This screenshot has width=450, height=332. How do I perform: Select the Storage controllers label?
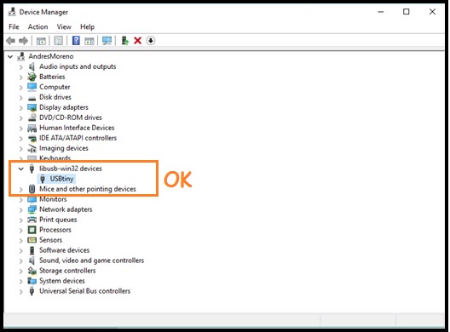(67, 271)
